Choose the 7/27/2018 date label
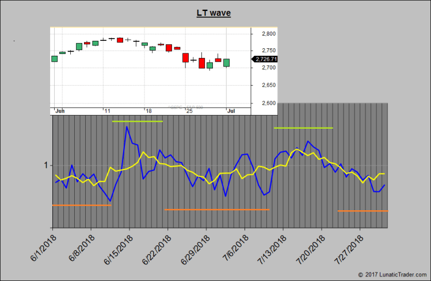Viewport: 431px width, 281px height. tap(349, 247)
